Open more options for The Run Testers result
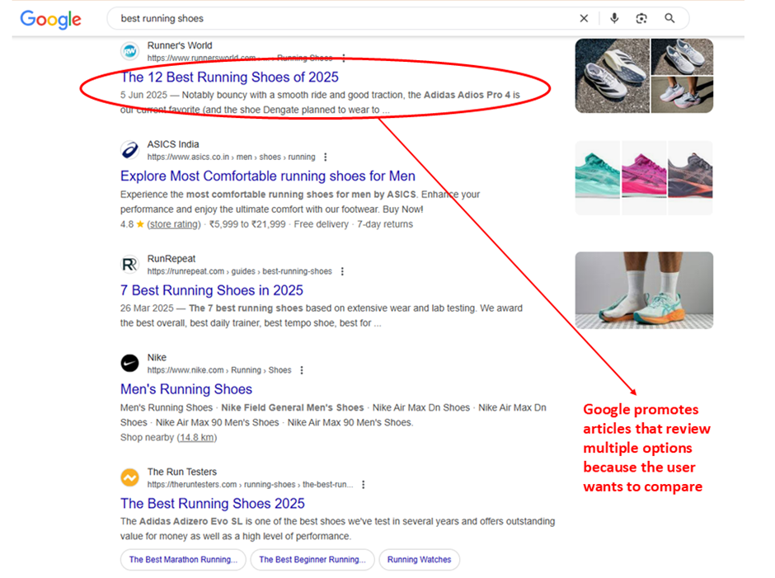The width and height of the screenshot is (775, 578). 364,485
